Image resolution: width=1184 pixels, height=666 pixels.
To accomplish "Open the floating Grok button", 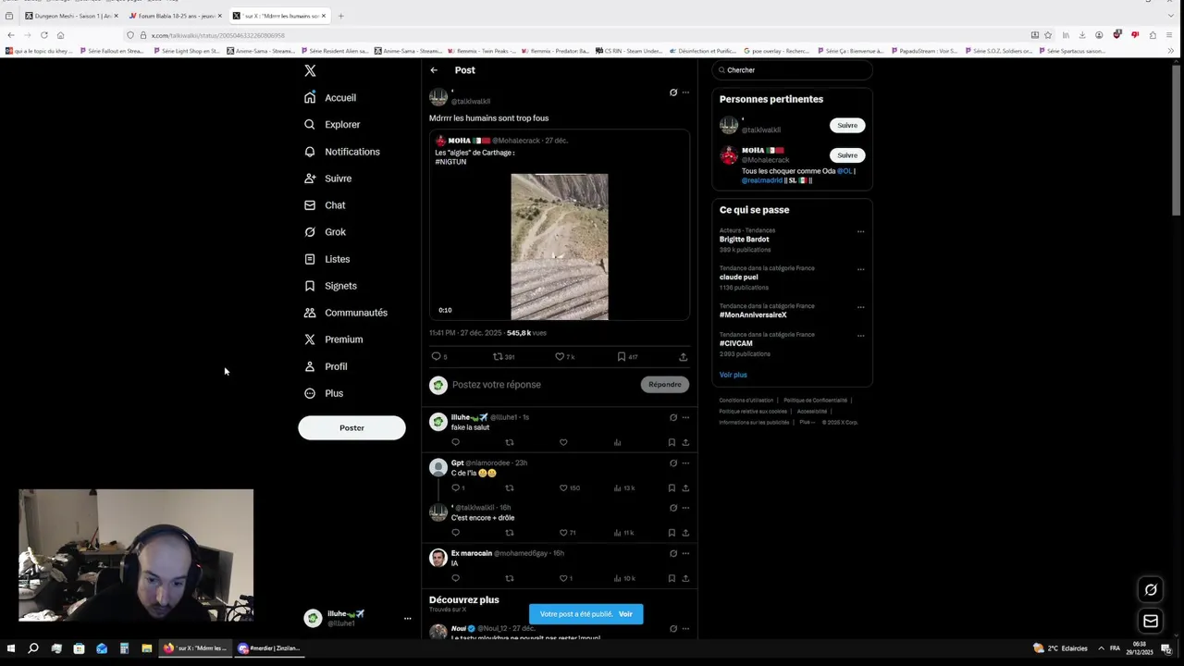I will 1151,590.
